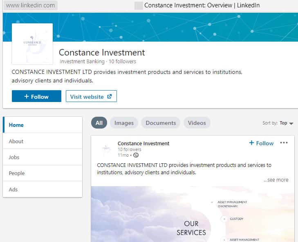298x242 pixels.
Task: Click the post author avatar icon
Action: (107, 149)
